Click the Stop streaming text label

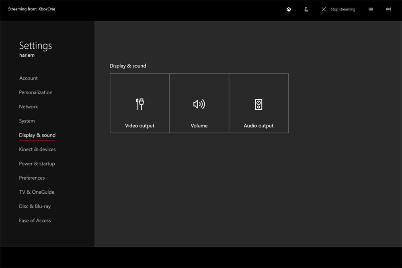tap(343, 9)
